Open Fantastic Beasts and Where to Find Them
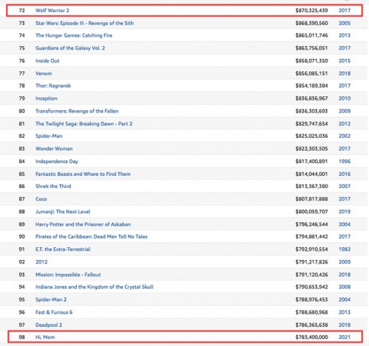369x346 pixels. pyautogui.click(x=83, y=175)
